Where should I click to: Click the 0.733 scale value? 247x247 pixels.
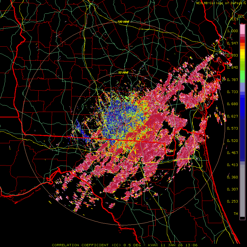232,92
